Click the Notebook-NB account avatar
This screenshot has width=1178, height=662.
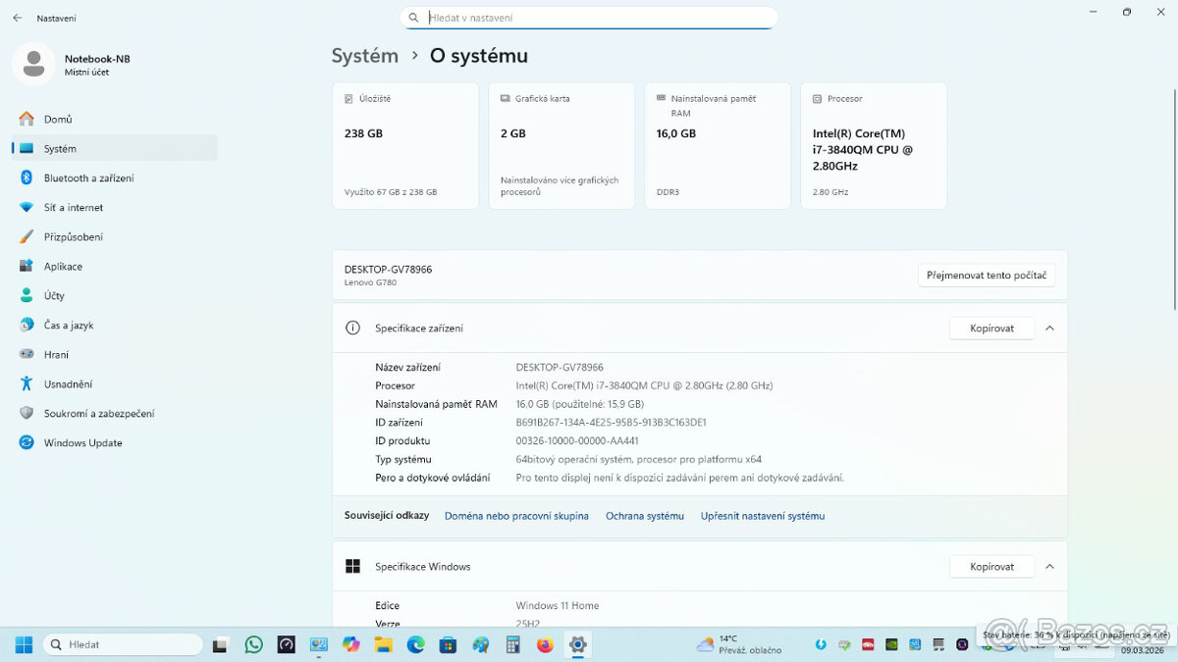33,64
